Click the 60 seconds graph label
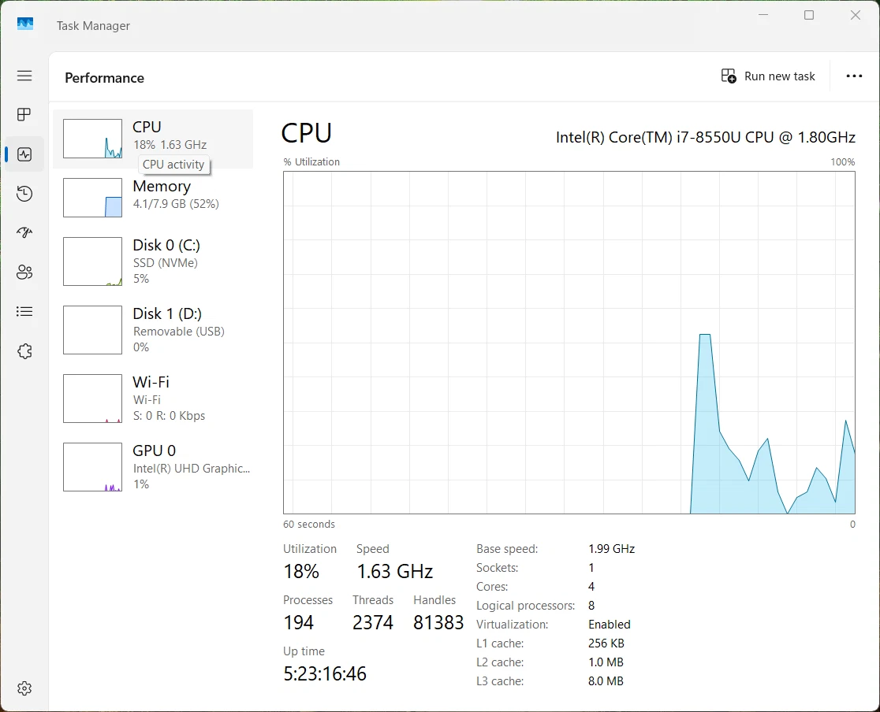The height and width of the screenshot is (712, 880). pos(309,525)
